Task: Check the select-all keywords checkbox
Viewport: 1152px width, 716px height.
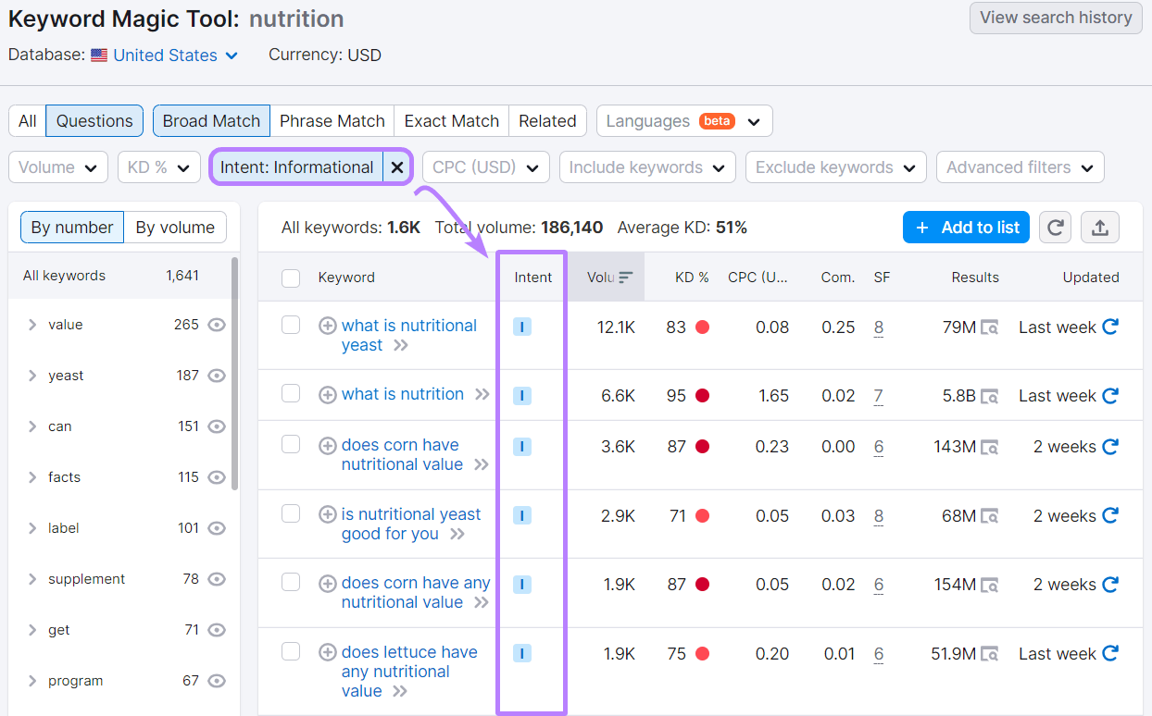Action: [x=291, y=277]
